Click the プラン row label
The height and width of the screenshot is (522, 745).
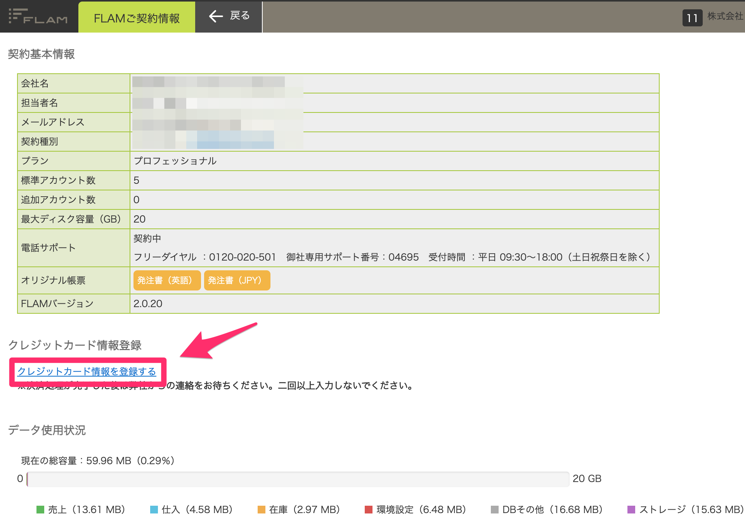[35, 161]
